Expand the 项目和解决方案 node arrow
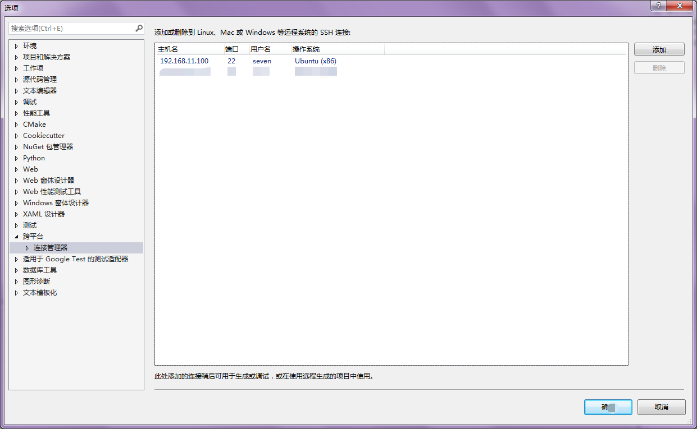This screenshot has width=697, height=429. 16,57
